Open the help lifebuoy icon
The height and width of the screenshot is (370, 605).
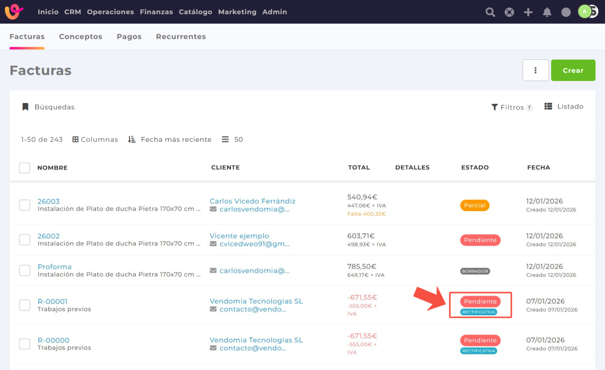509,12
